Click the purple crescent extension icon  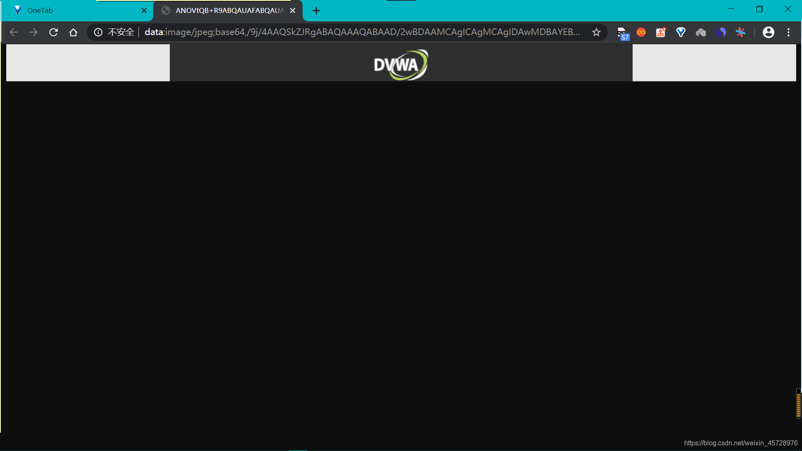click(721, 32)
